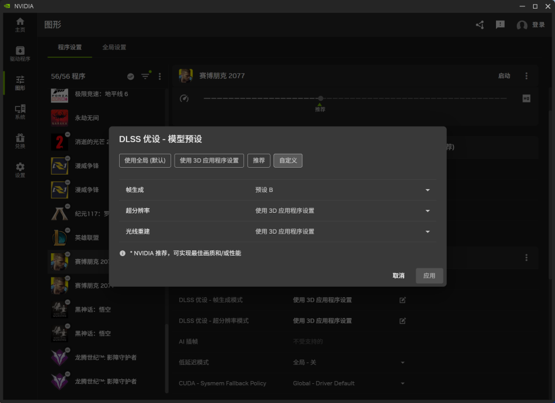Viewport: 555px width, 403px height.
Task: Select 永劫无间 in the program list
Action: [x=87, y=118]
